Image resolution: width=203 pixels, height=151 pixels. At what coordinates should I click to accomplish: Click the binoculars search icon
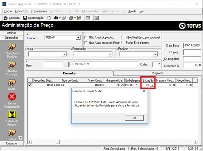56,18
